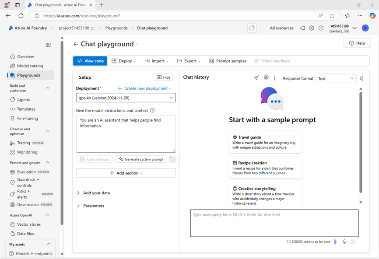Open browser settings and more ellipsis
The image size is (379, 259).
pyautogui.click(x=360, y=16)
